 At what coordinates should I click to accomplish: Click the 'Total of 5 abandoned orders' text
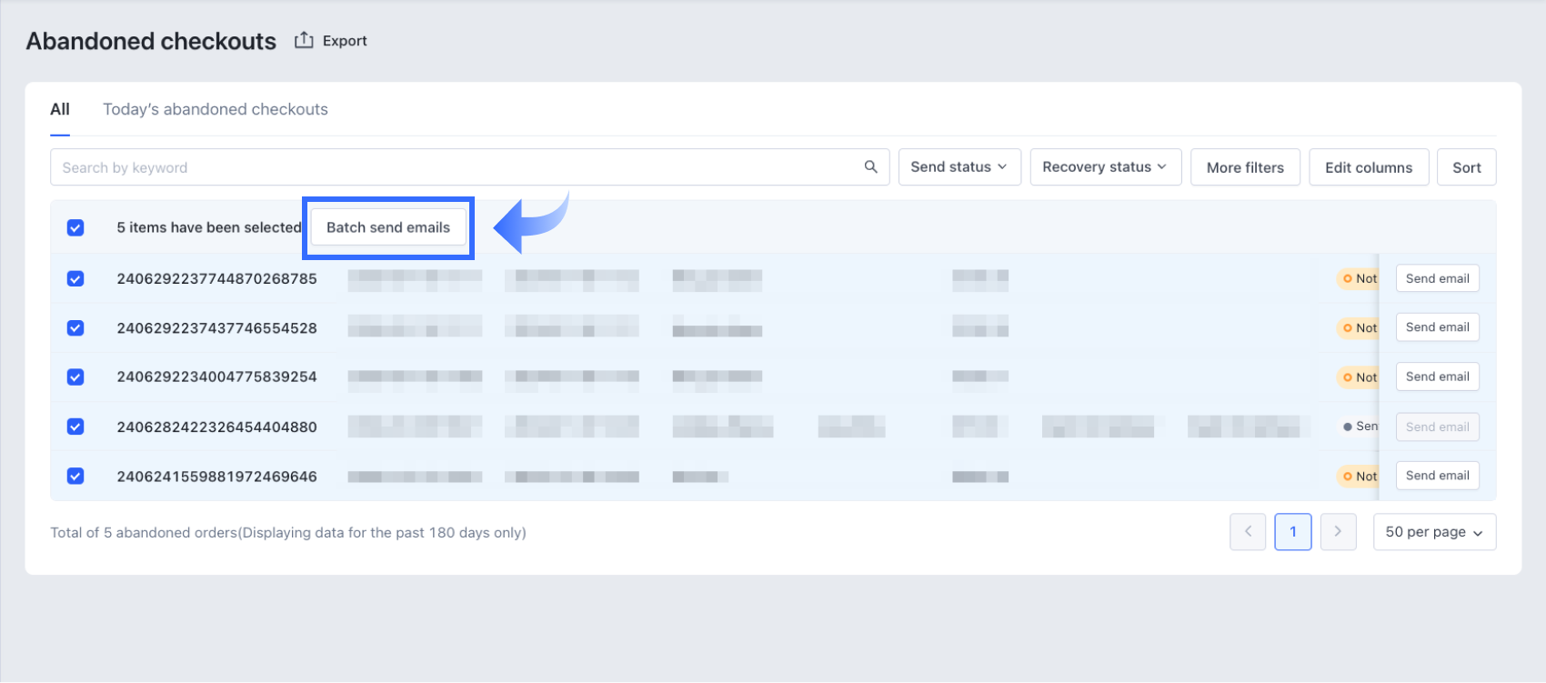(288, 533)
